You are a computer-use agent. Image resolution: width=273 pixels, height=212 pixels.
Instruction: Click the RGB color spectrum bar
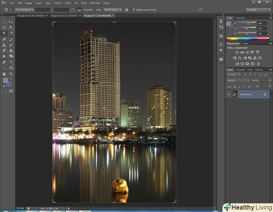248,39
